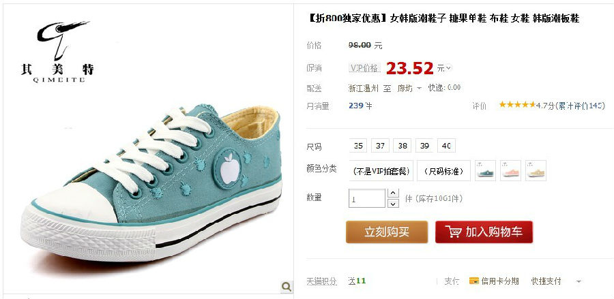Choose shoe size 40

[x=446, y=146]
